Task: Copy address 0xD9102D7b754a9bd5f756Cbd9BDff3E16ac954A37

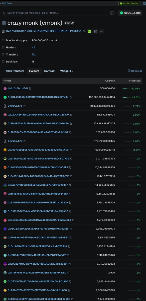Action: point(70,211)
